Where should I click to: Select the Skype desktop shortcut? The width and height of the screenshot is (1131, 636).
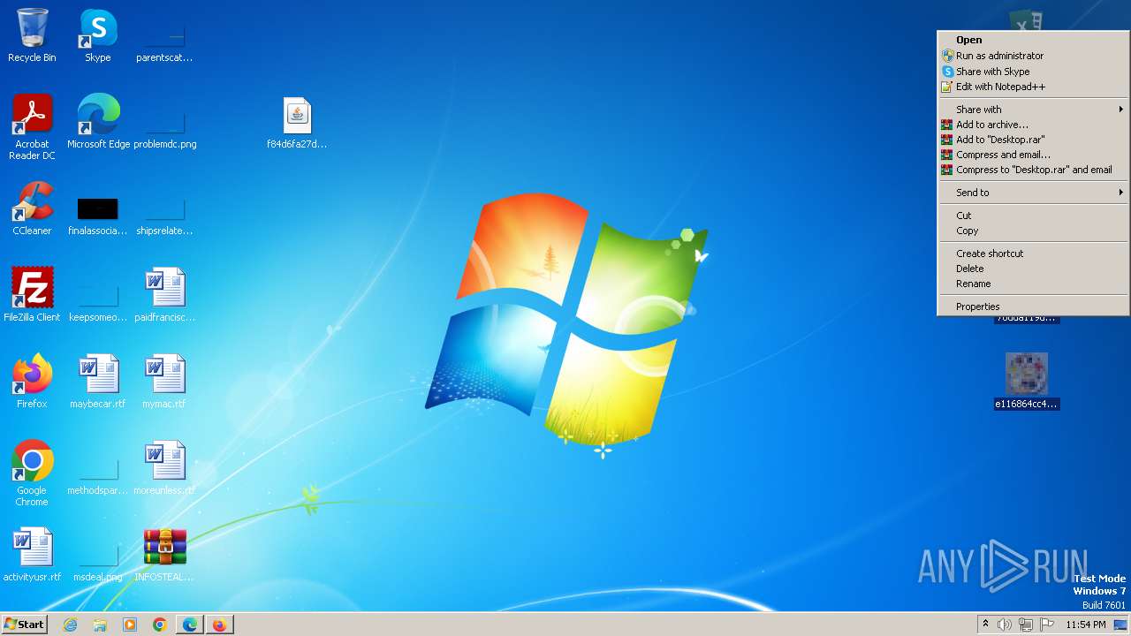pos(98,35)
